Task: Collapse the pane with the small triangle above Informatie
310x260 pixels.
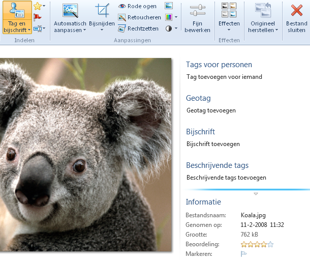Action: tap(256, 194)
